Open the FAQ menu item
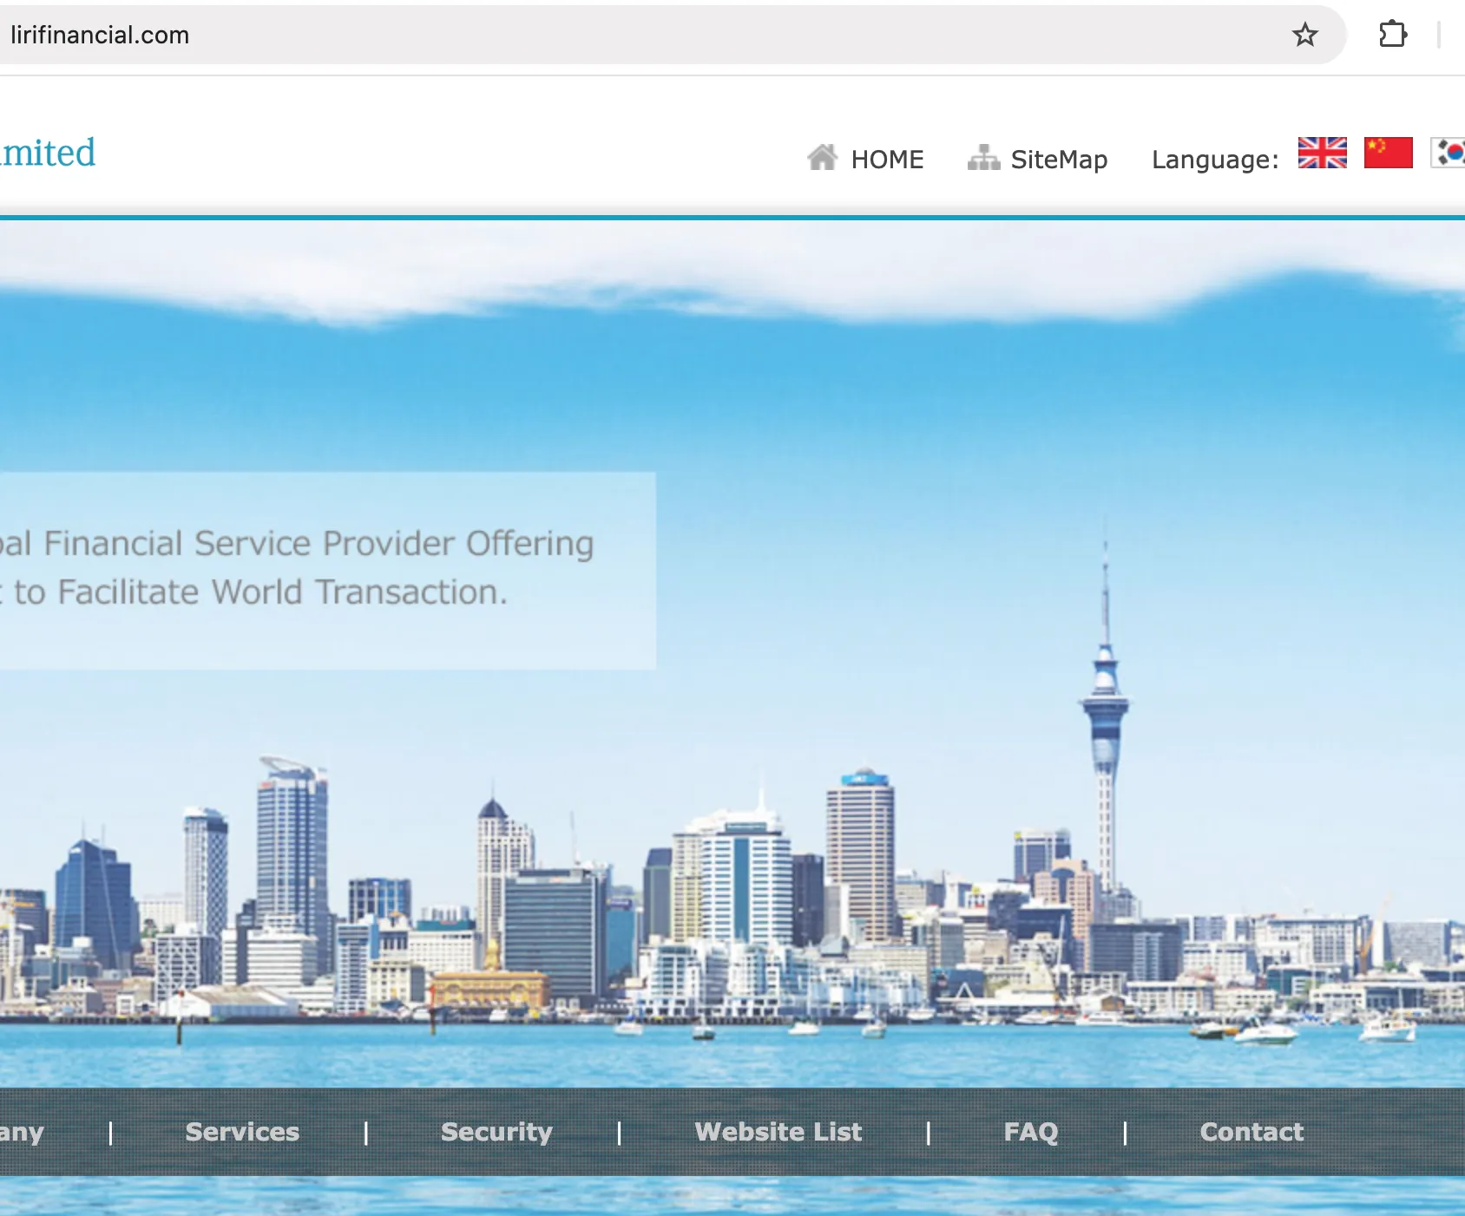This screenshot has height=1216, width=1465. (1031, 1132)
